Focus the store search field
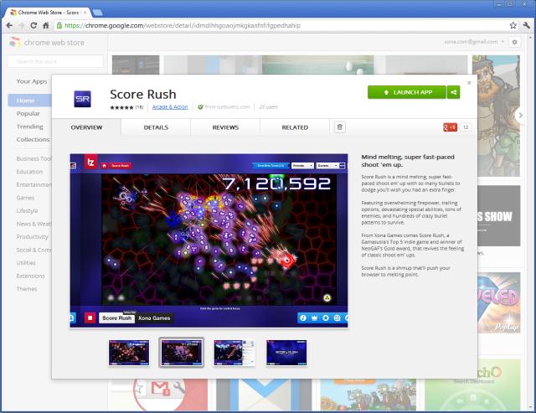536x413 pixels. point(55,61)
